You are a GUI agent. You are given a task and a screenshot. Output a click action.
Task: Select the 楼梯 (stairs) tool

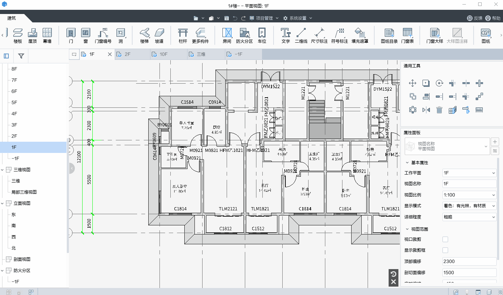click(144, 36)
